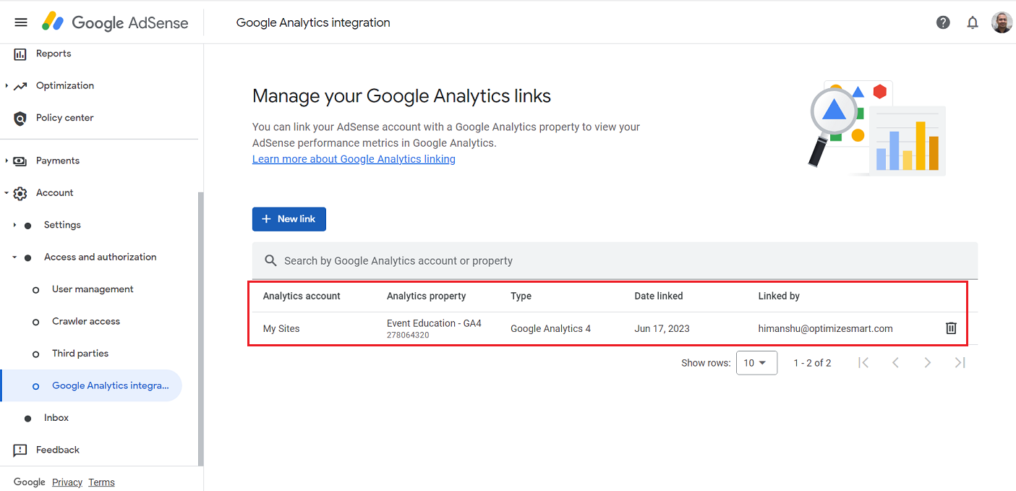The height and width of the screenshot is (491, 1016).
Task: Open Account settings via the gear icon
Action: pos(21,192)
